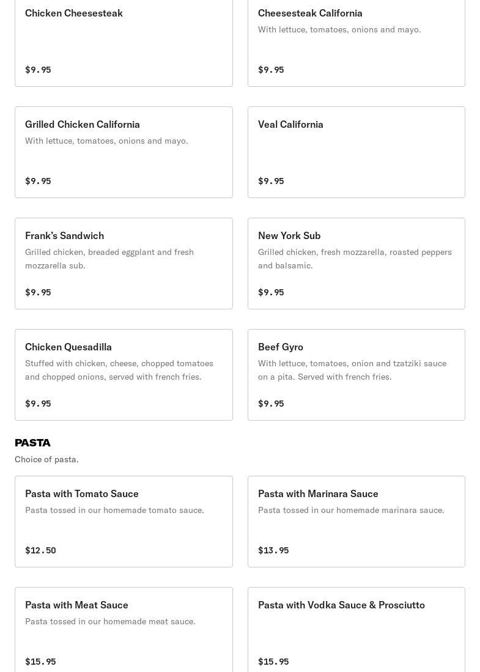This screenshot has width=480, height=672.
Task: Click the $13.95 marinara pasta price
Action: [273, 550]
